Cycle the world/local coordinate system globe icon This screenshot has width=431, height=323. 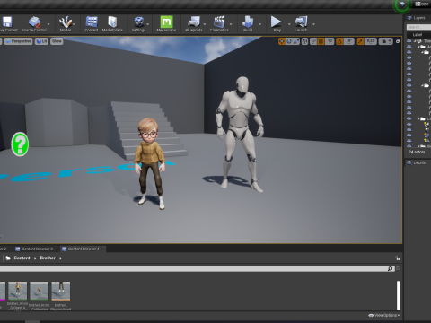pos(304,41)
